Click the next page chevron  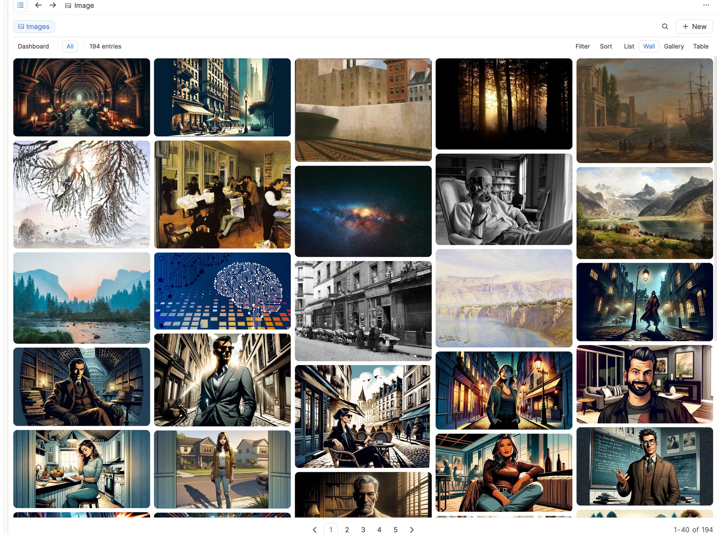(412, 530)
